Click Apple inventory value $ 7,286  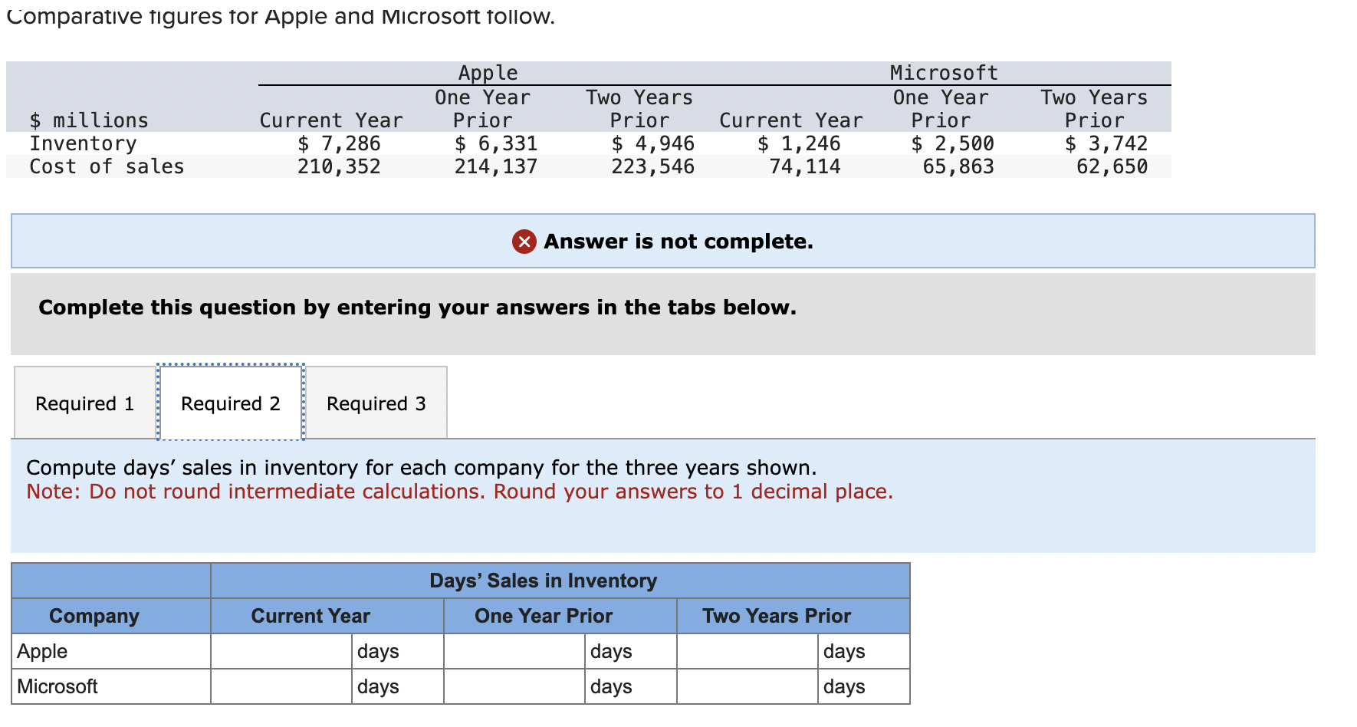tap(339, 143)
